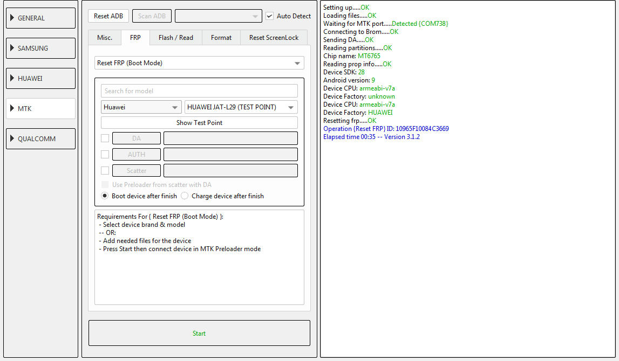Image resolution: width=619 pixels, height=361 pixels.
Task: Open the Reset ScreenLock tab
Action: coord(274,38)
